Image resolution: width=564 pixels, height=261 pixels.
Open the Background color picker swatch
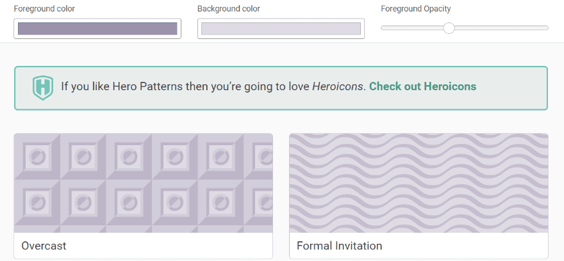pyautogui.click(x=281, y=29)
